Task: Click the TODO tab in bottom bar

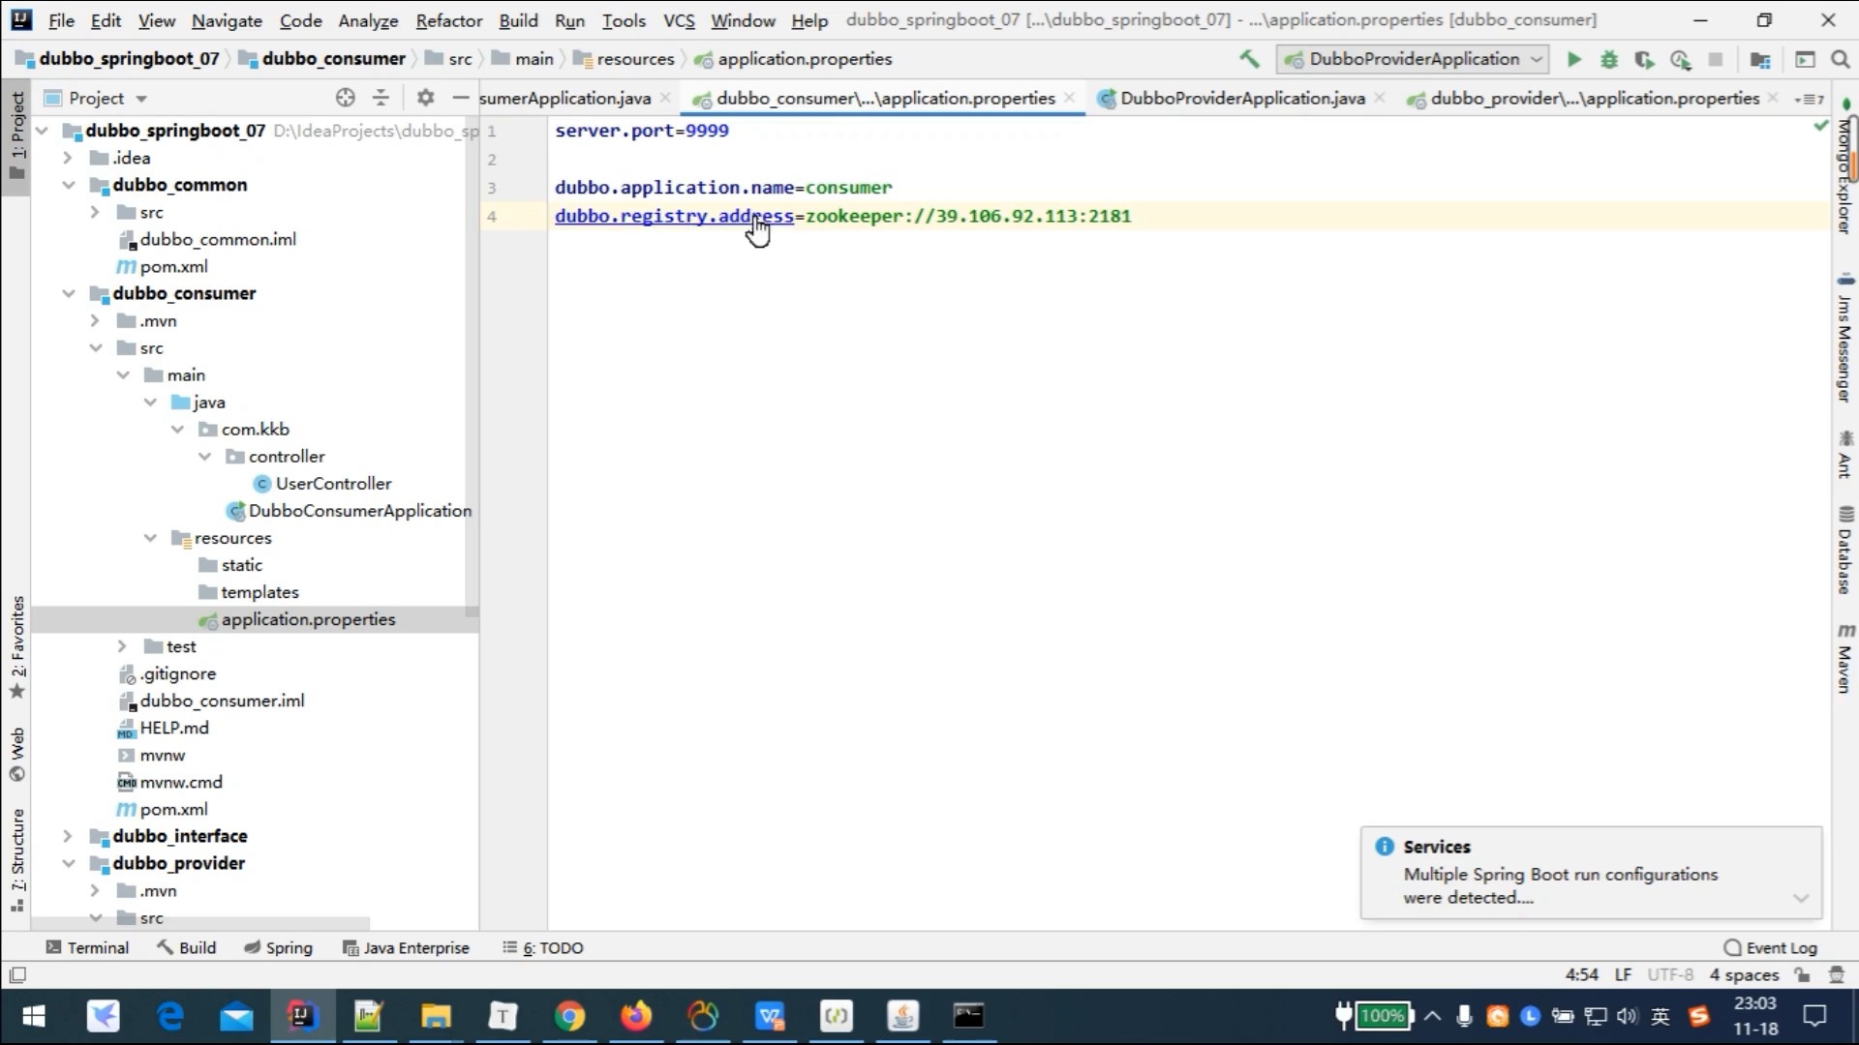Action: pyautogui.click(x=552, y=946)
